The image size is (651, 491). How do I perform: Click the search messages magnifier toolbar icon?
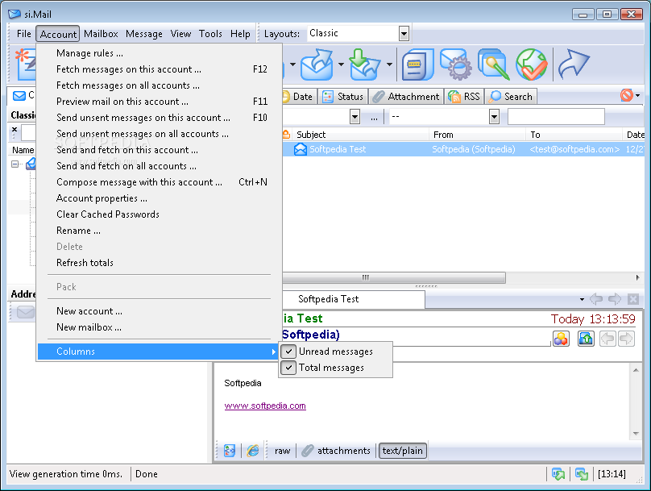[493, 64]
